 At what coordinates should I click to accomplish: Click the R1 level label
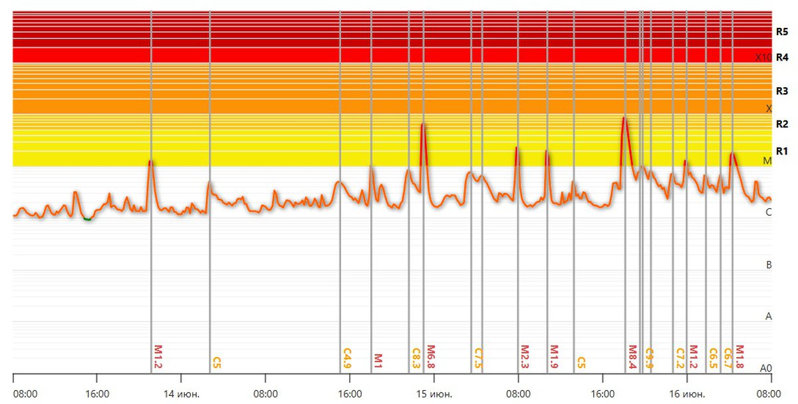781,150
